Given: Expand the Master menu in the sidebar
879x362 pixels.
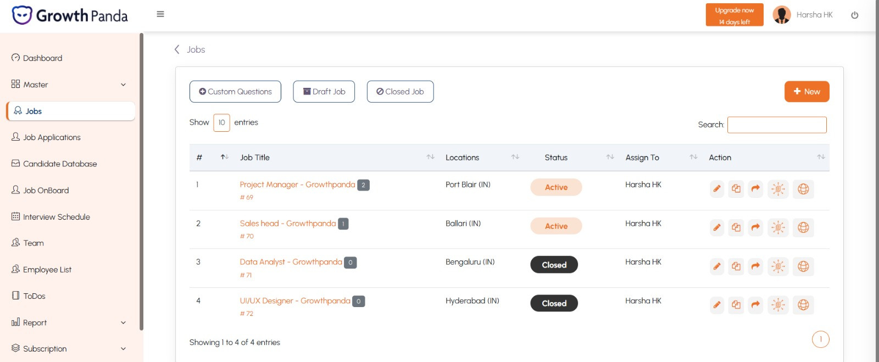Looking at the screenshot, I should 70,85.
